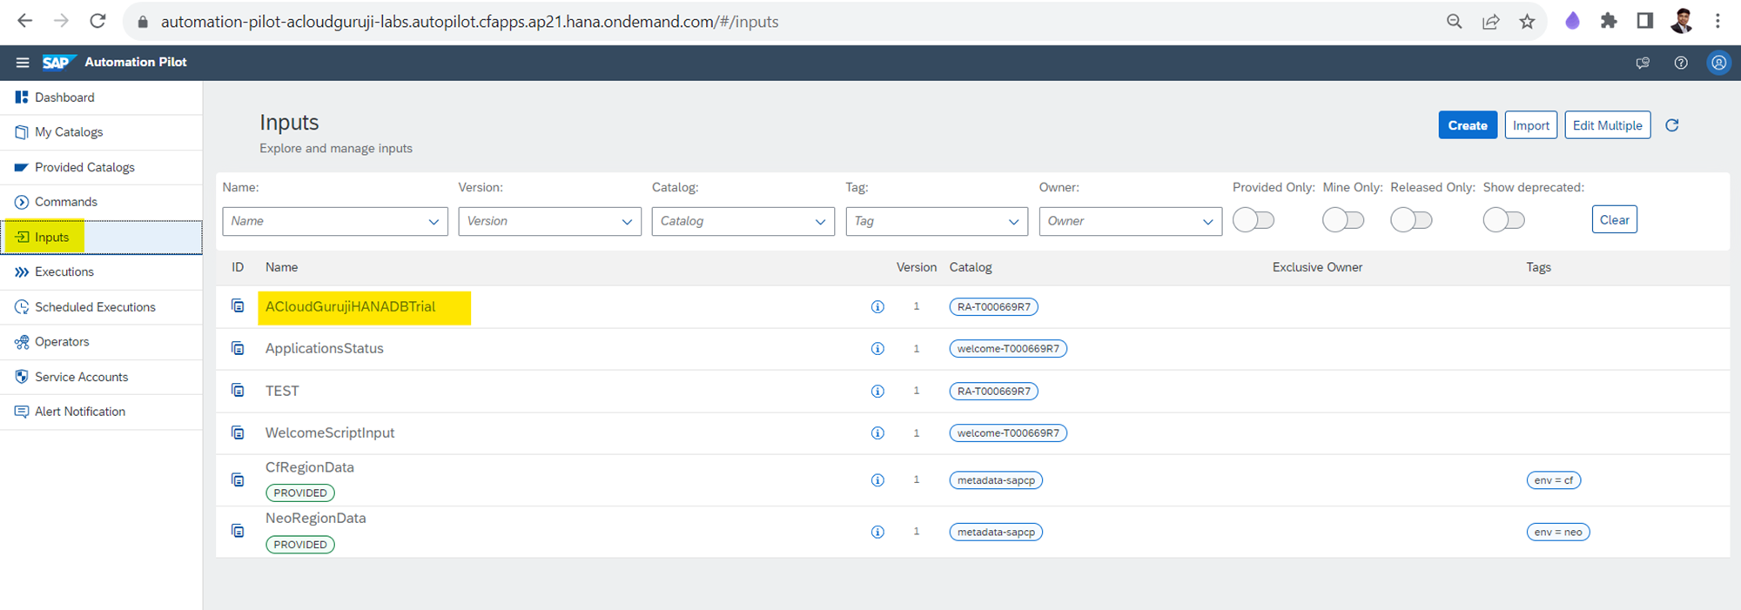The height and width of the screenshot is (610, 1741).
Task: Copy ID icon for ACloudGurujiHANADBTrial row
Action: tap(238, 306)
